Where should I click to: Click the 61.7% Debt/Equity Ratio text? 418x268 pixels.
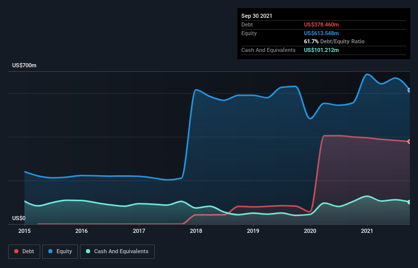click(335, 41)
